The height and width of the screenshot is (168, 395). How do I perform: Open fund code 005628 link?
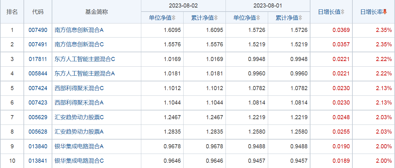click(38, 132)
